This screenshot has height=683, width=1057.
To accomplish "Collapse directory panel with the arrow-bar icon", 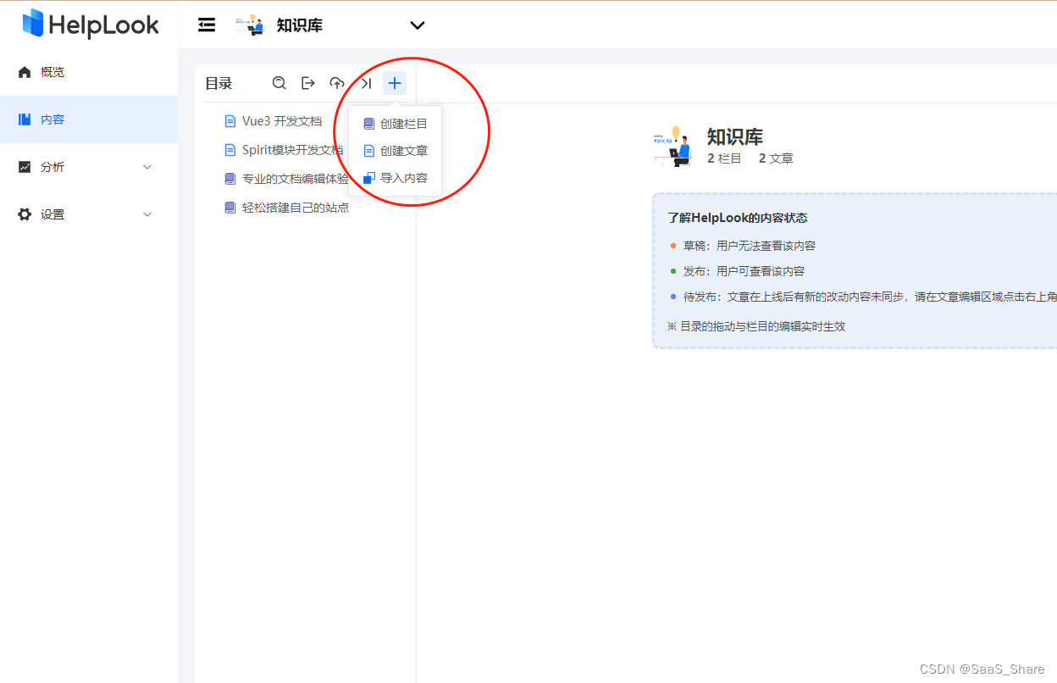I will point(366,83).
